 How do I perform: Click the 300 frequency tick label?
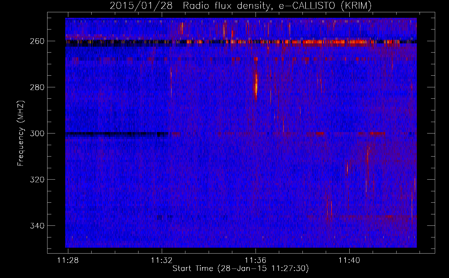pyautogui.click(x=37, y=133)
